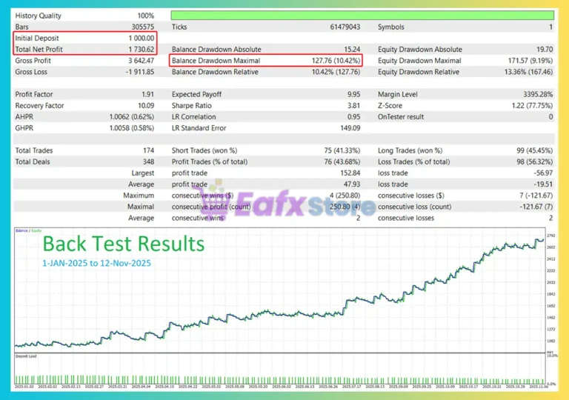Select the LR Standard Error value 149.09
569x400 pixels.
point(350,128)
